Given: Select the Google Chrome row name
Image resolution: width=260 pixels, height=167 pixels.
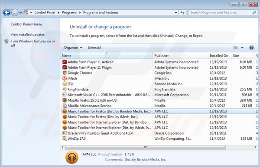Looking at the screenshot, I should (80, 73).
